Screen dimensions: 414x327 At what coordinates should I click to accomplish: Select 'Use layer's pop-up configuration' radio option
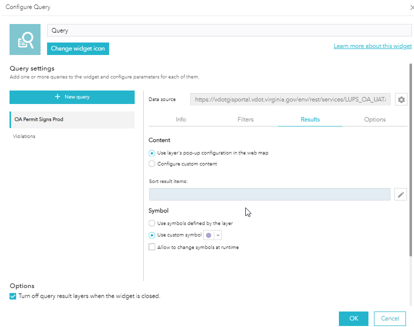152,153
